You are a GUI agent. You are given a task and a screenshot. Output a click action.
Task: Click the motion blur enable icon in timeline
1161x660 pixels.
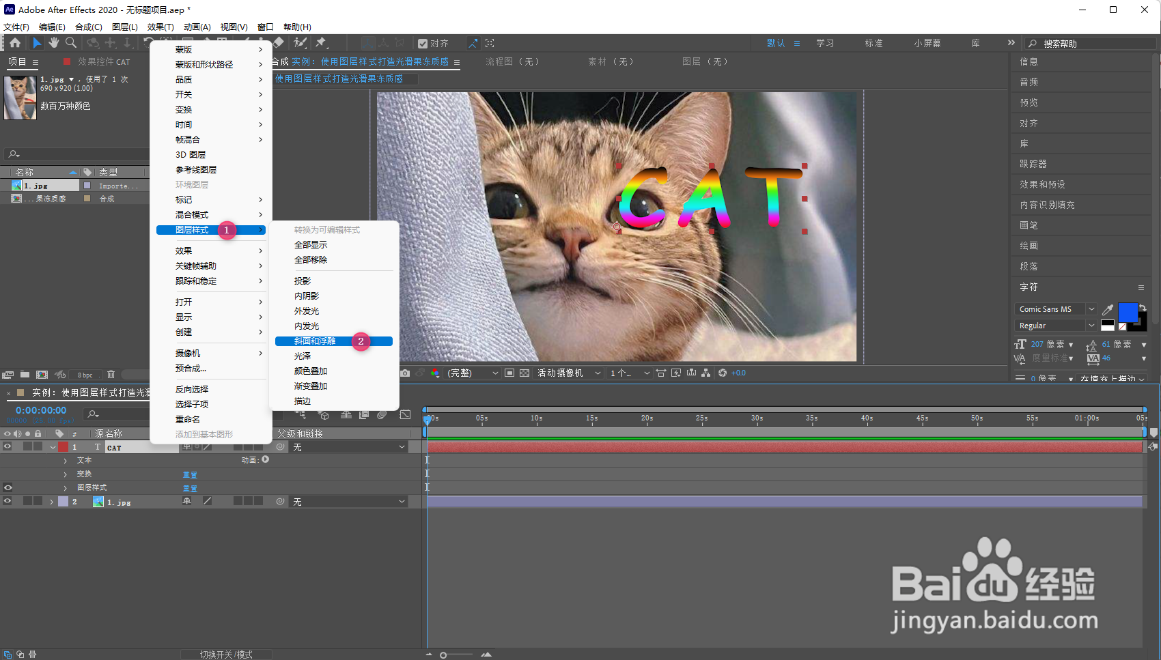click(x=382, y=414)
